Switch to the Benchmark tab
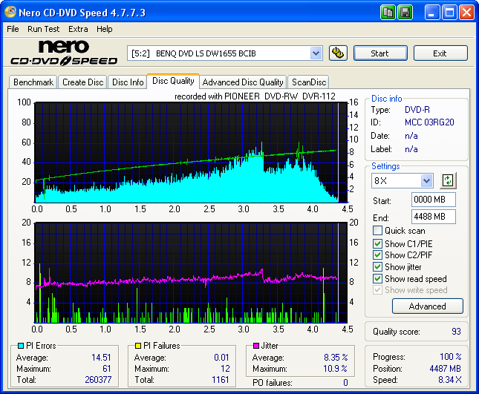 [33, 82]
